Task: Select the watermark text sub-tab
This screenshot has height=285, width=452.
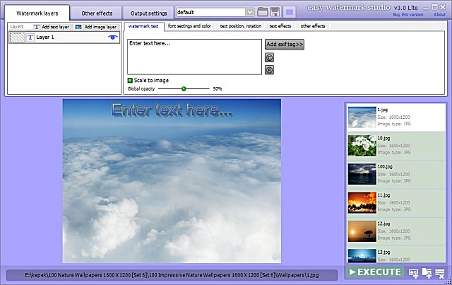Action: click(x=143, y=26)
